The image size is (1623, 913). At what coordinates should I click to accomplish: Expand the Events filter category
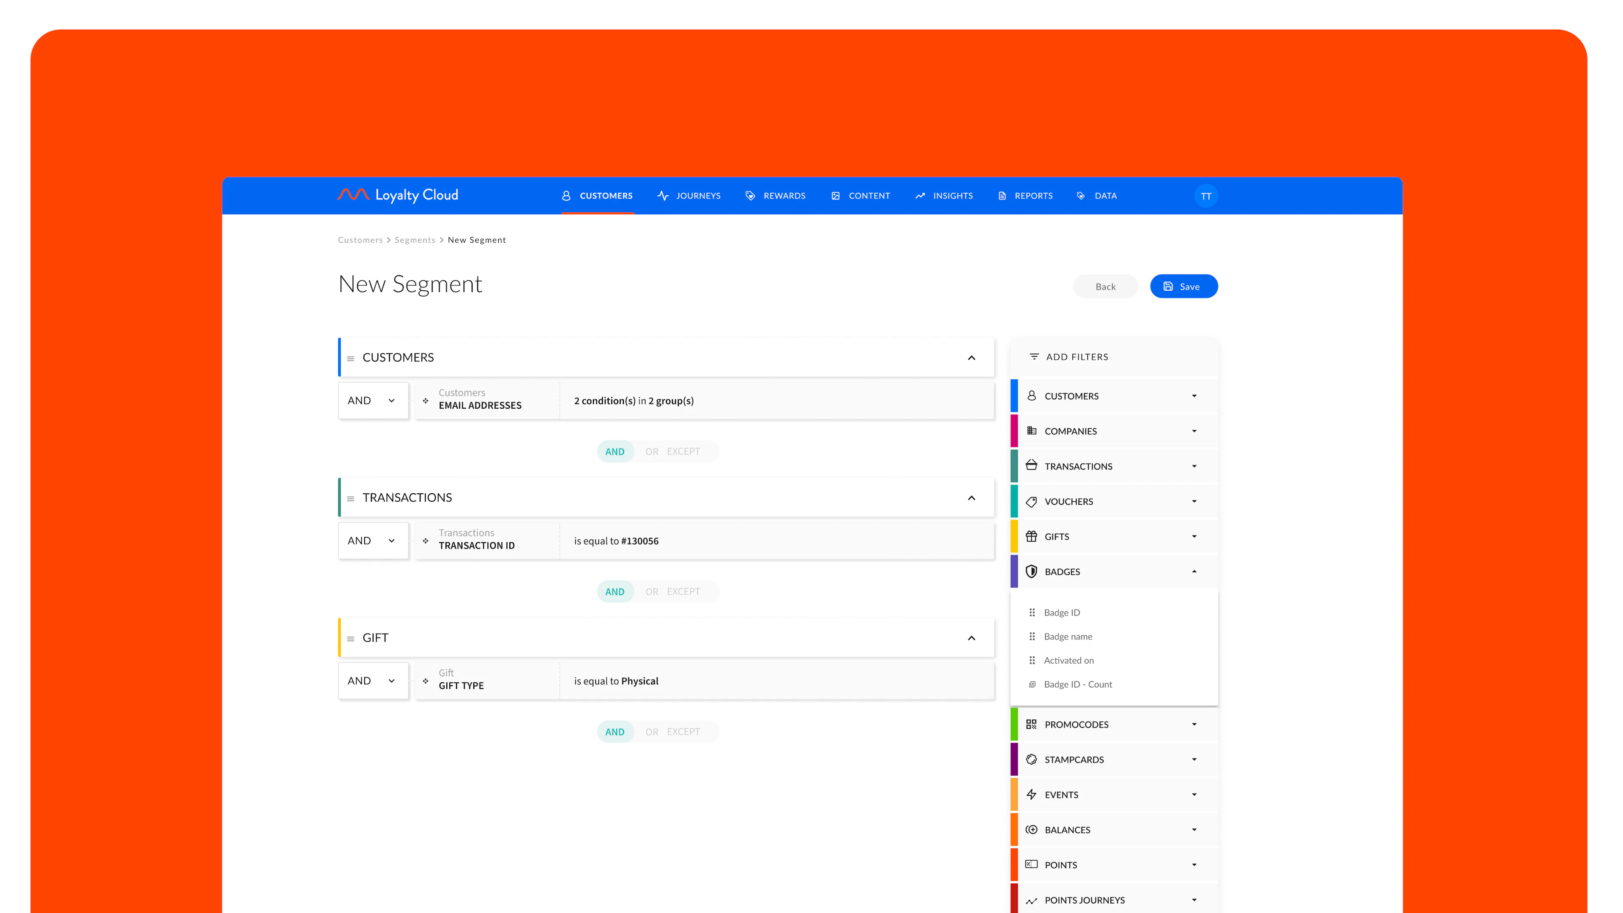[x=1194, y=795]
